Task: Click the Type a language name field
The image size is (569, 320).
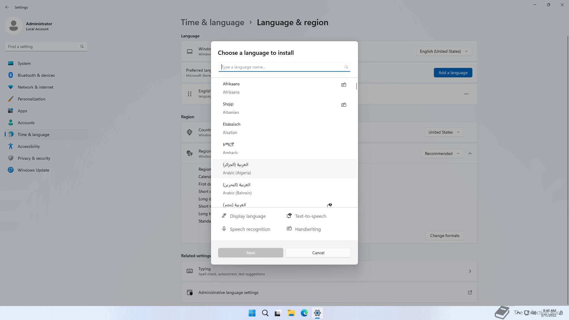Action: click(282, 67)
